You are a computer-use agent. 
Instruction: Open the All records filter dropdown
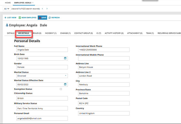coord(7,9)
